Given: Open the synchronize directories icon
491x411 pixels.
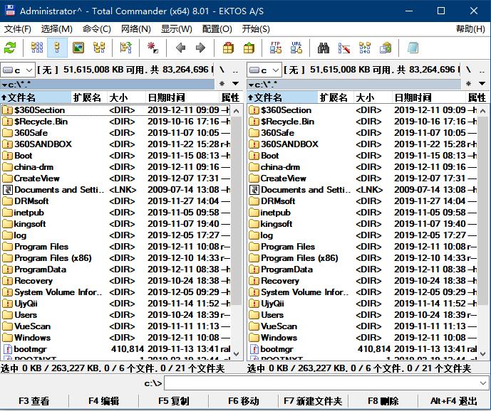Looking at the screenshot, I should (x=365, y=48).
